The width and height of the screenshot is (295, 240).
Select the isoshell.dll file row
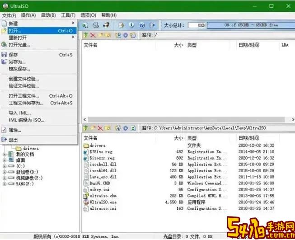pyautogui.click(x=179, y=165)
